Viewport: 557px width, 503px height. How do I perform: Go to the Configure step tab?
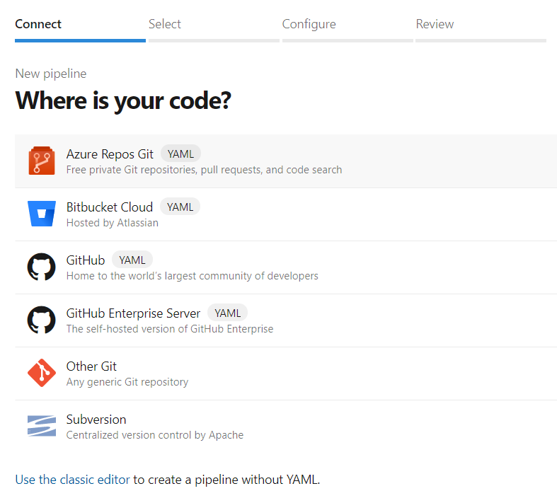(309, 24)
